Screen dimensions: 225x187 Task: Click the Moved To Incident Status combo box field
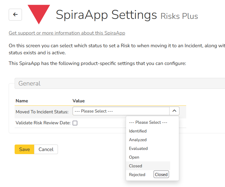(121, 111)
